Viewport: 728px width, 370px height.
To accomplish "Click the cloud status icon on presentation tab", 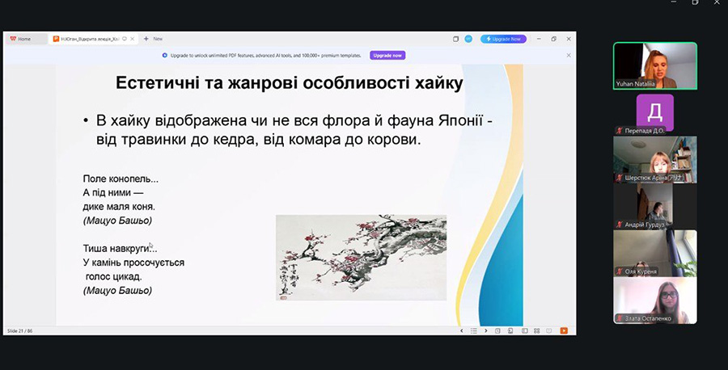I will pyautogui.click(x=125, y=39).
